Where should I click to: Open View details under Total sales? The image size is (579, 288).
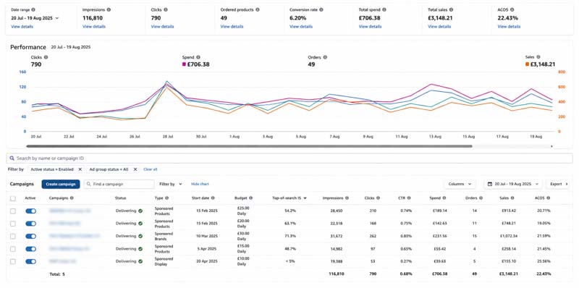[x=439, y=27]
